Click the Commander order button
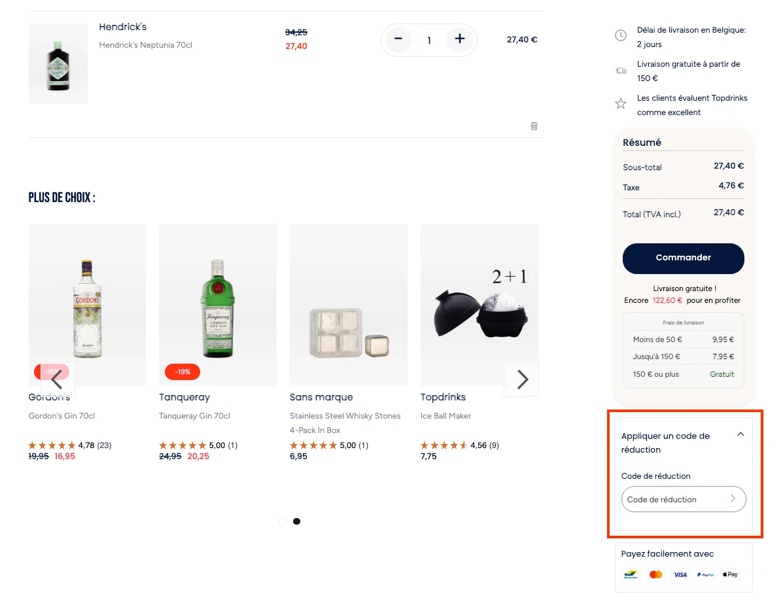 point(683,258)
